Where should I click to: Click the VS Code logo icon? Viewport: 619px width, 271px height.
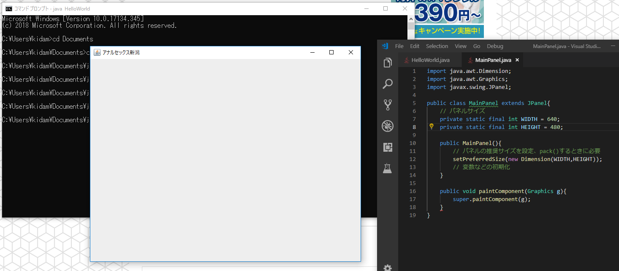click(x=385, y=46)
